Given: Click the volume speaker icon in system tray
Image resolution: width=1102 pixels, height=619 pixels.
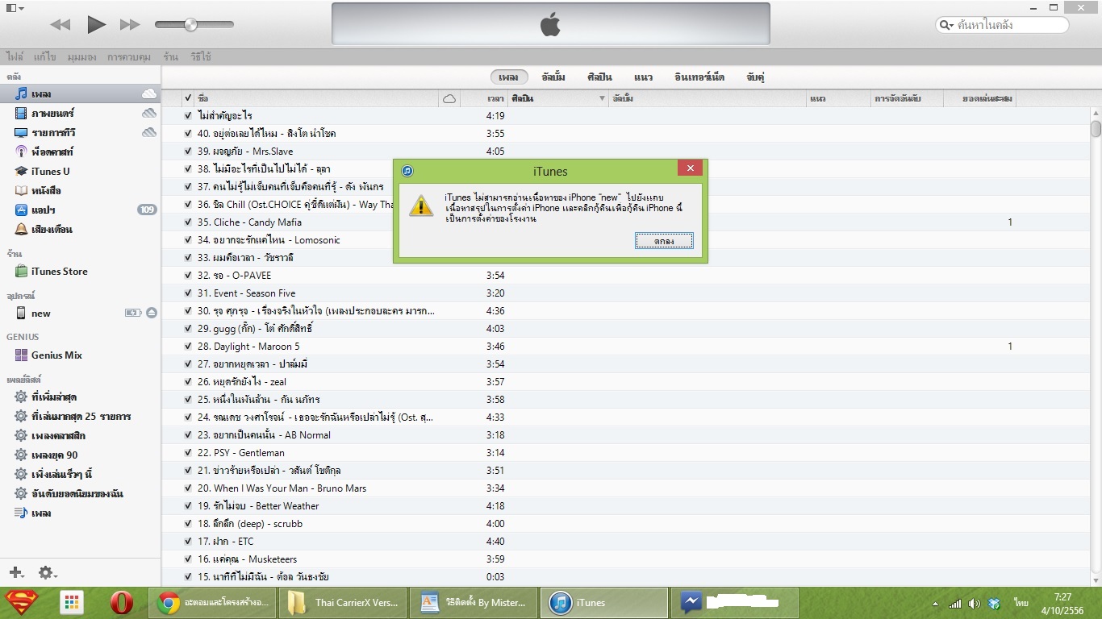Looking at the screenshot, I should [x=975, y=603].
